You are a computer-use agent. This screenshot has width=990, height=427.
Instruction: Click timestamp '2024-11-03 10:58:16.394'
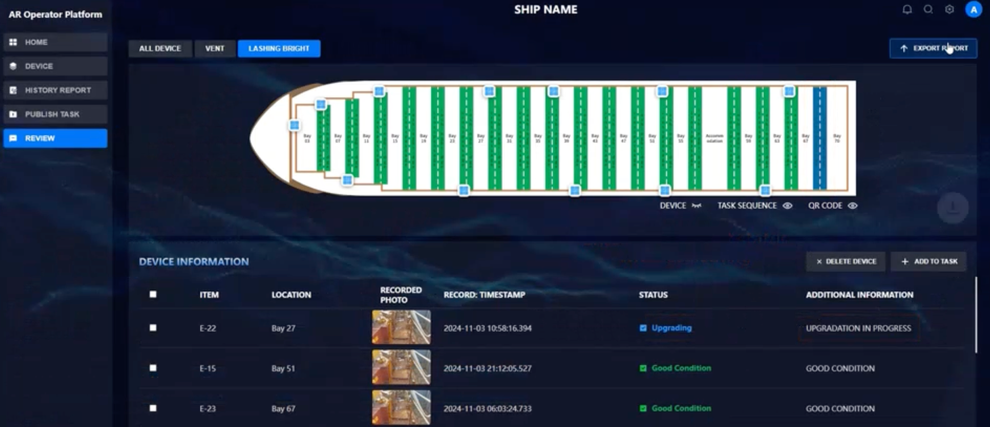point(488,328)
